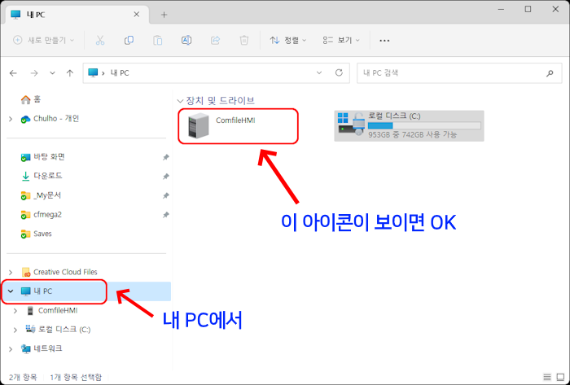
Task: Go up one folder level
Action: (x=70, y=73)
